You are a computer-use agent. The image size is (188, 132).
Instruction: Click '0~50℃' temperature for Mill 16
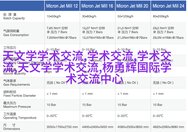tap(87, 116)
